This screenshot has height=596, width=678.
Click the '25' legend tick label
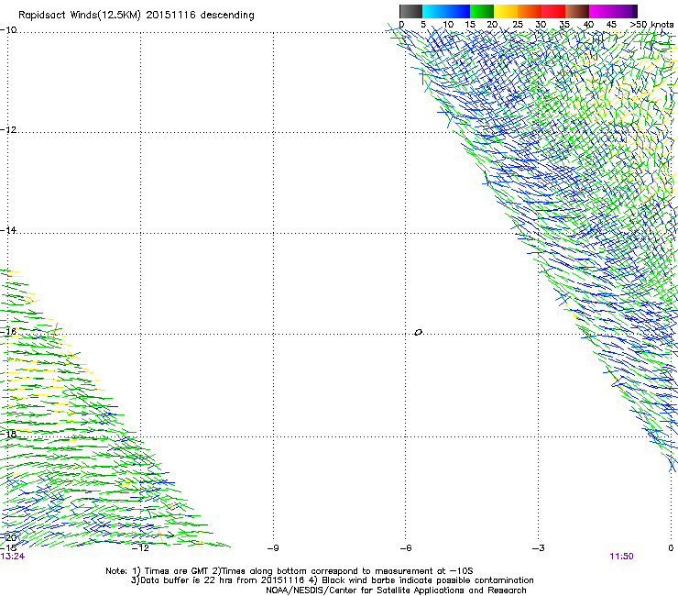[518, 25]
